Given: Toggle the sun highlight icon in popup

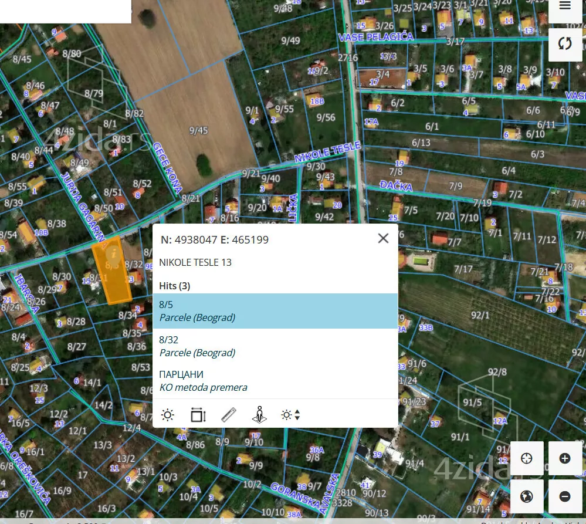Looking at the screenshot, I should 168,415.
